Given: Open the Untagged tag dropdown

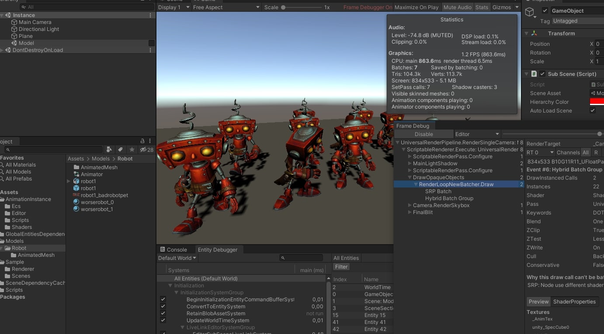Looking at the screenshot, I should (x=578, y=21).
